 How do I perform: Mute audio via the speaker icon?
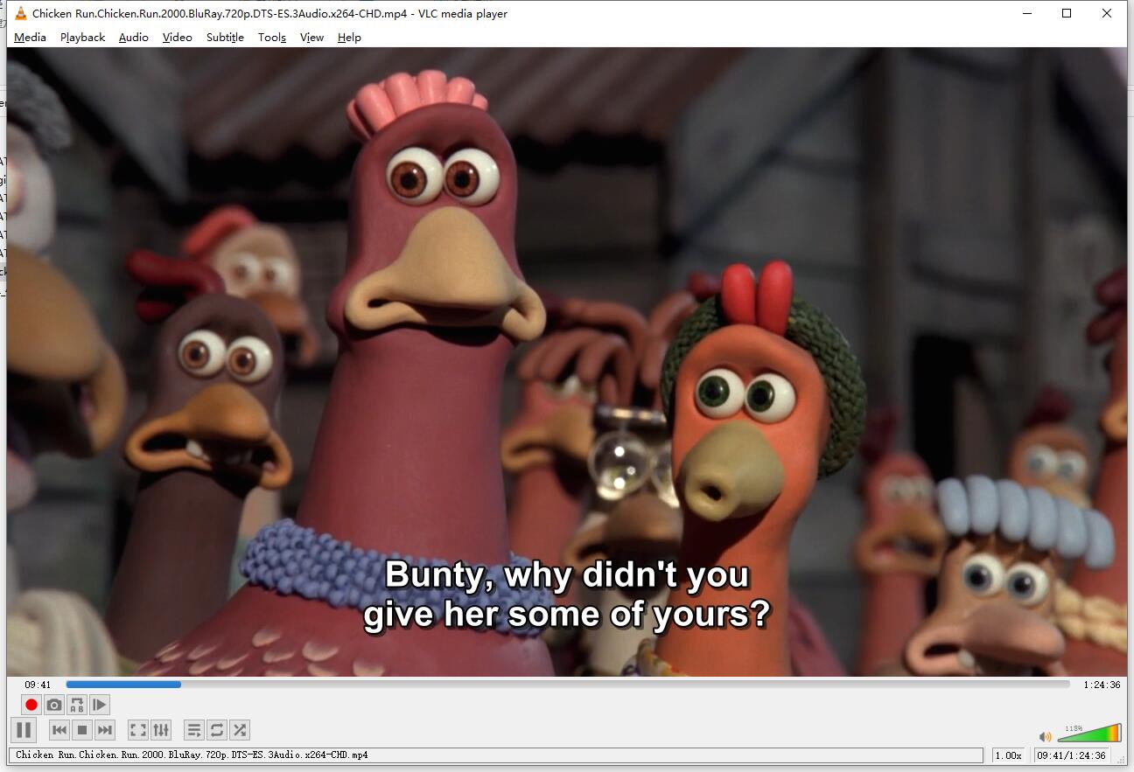1045,737
